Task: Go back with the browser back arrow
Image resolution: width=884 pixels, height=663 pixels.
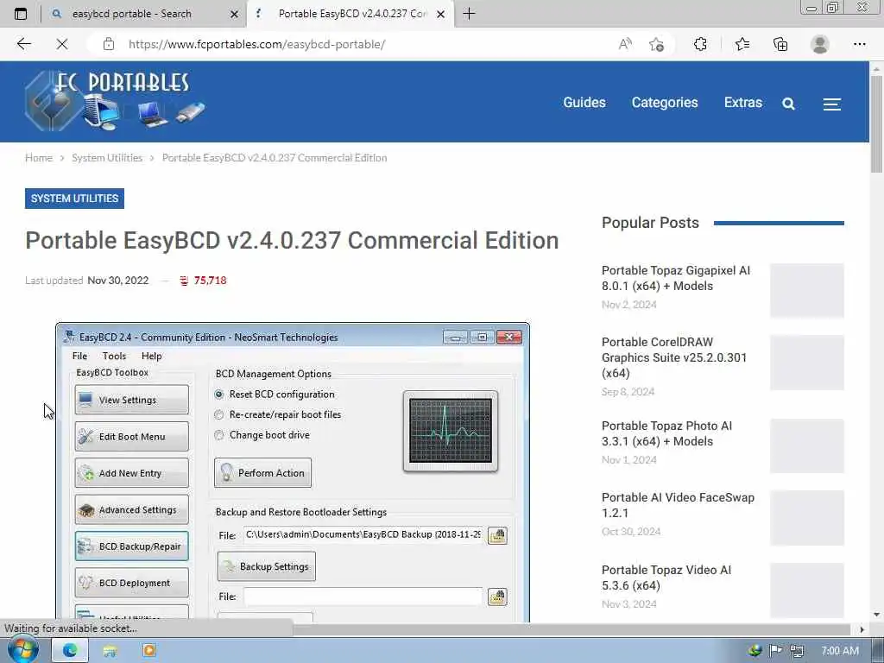Action: 23,44
